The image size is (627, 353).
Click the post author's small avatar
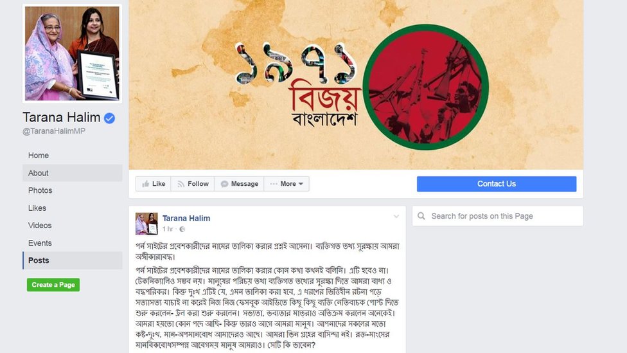pyautogui.click(x=146, y=223)
